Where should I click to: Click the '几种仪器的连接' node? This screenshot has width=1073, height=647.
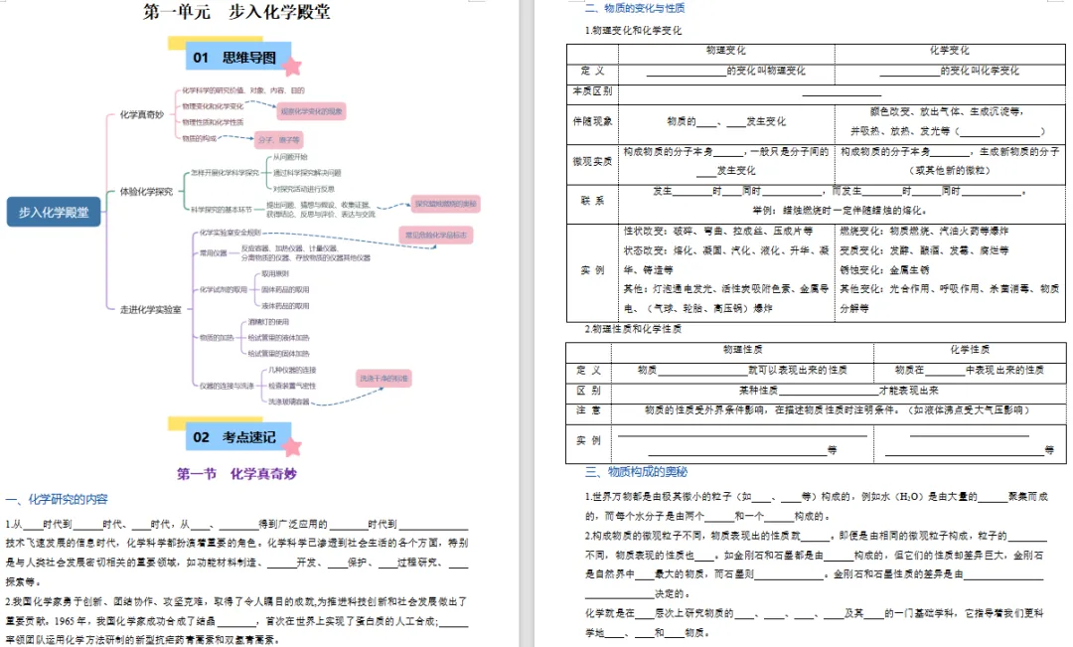pos(292,370)
